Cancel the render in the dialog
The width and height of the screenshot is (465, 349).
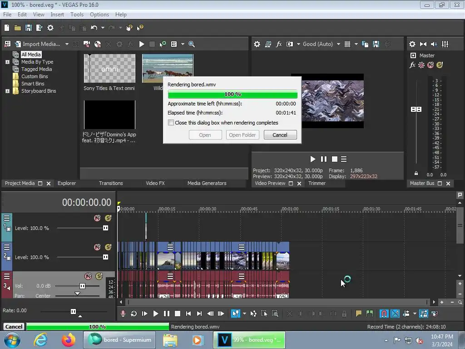tap(280, 135)
